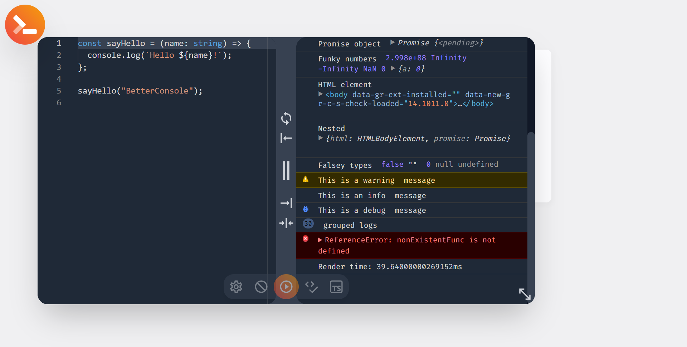687x347 pixels.
Task: Grab the vertical divider drag handle
Action: pyautogui.click(x=286, y=171)
